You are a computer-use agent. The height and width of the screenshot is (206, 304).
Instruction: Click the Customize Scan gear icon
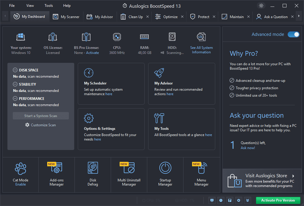coord(27,125)
